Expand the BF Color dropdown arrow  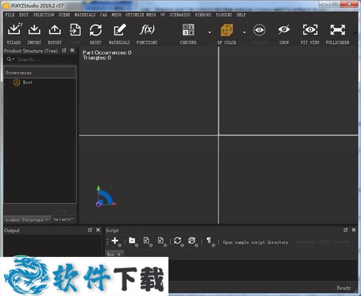click(x=244, y=31)
